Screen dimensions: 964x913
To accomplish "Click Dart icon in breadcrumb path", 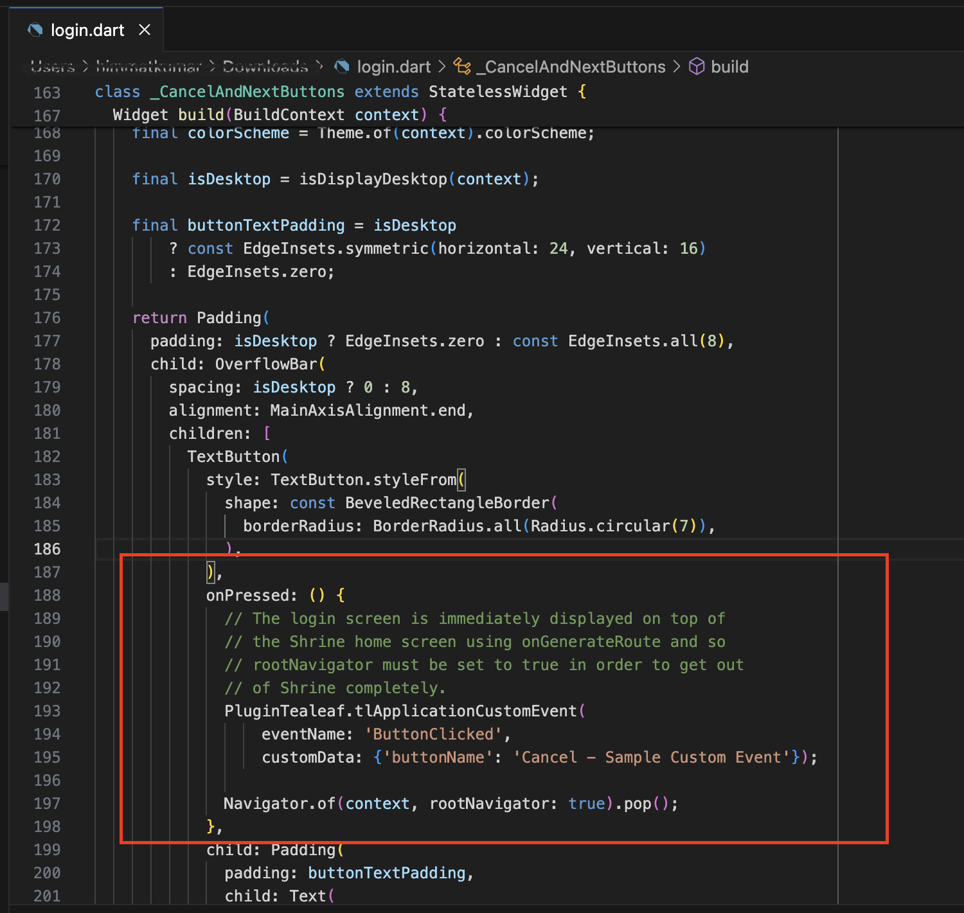I will pos(343,66).
